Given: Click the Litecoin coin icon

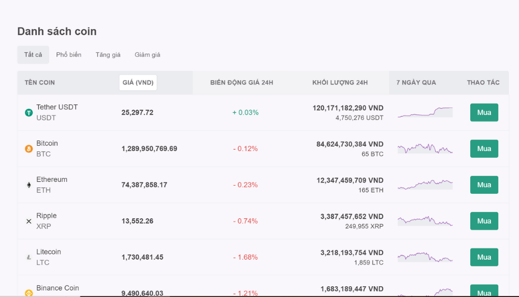Looking at the screenshot, I should click(29, 258).
